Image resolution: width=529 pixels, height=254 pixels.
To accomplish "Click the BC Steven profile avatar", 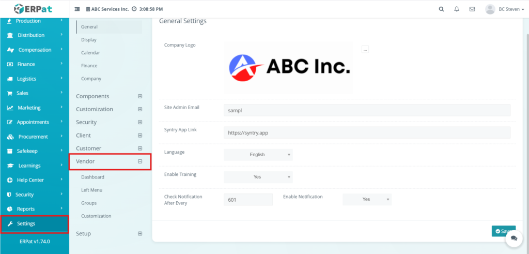I will pyautogui.click(x=490, y=9).
